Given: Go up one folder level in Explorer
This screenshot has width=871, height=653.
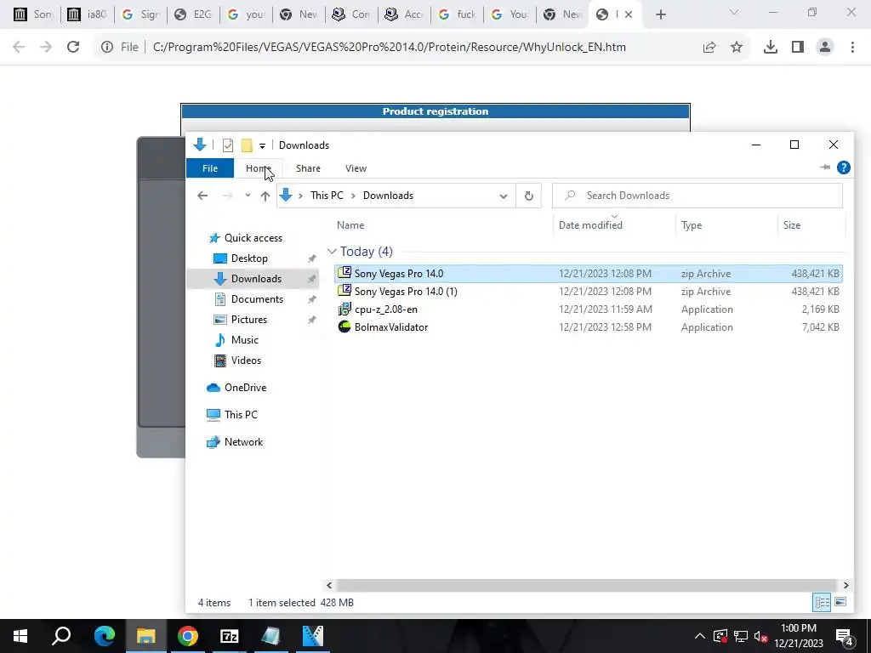Looking at the screenshot, I should 265,196.
